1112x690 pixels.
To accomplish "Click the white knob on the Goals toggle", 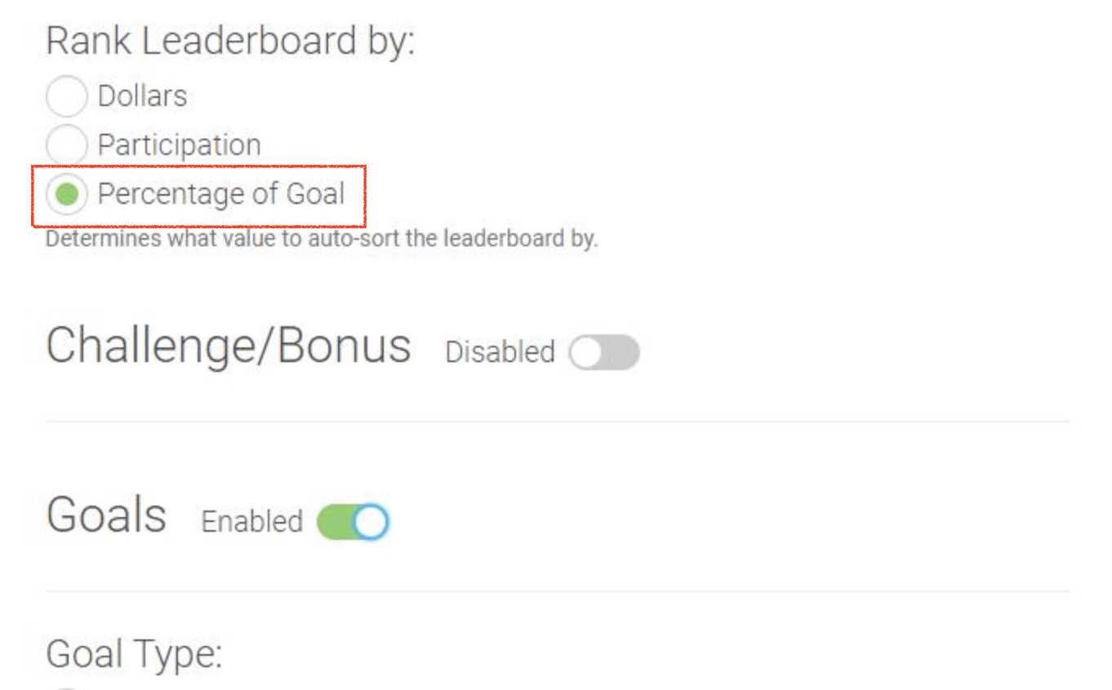I will [371, 522].
